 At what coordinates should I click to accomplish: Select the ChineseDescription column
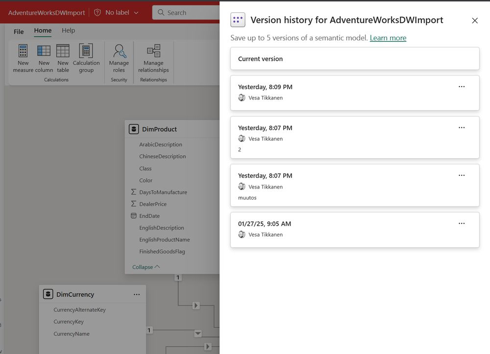[x=163, y=156]
